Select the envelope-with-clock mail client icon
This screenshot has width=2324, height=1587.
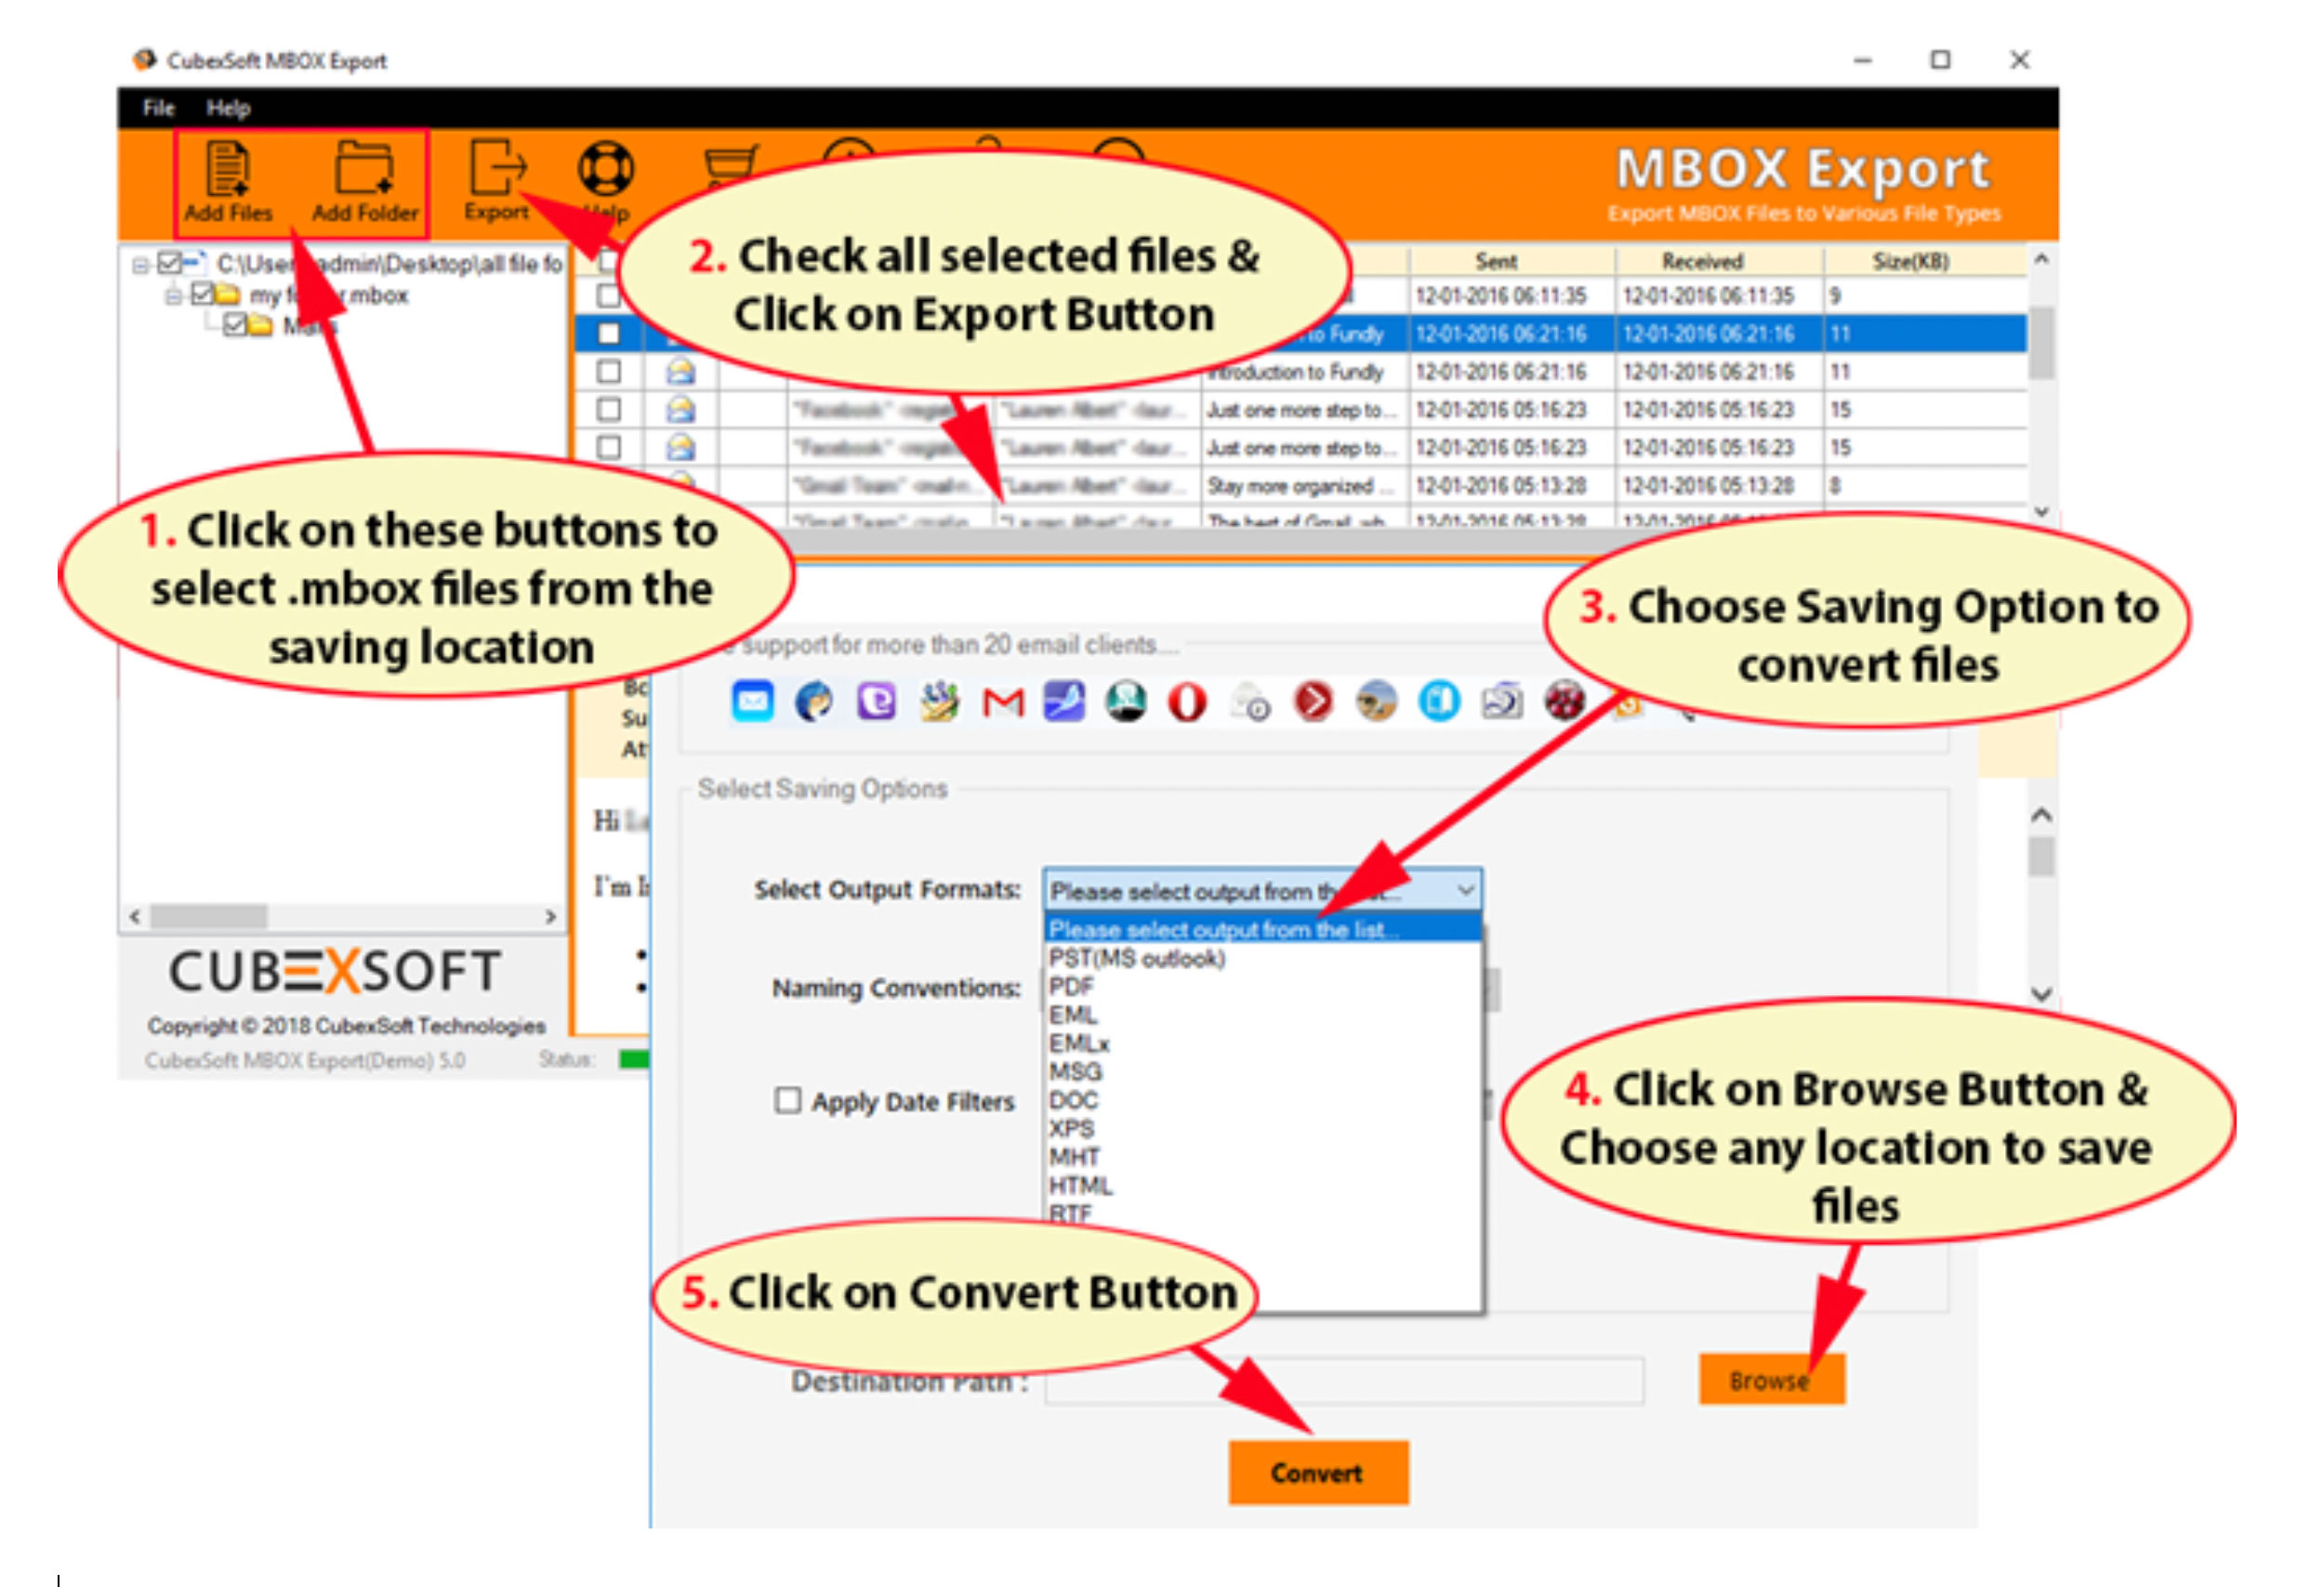(1250, 702)
